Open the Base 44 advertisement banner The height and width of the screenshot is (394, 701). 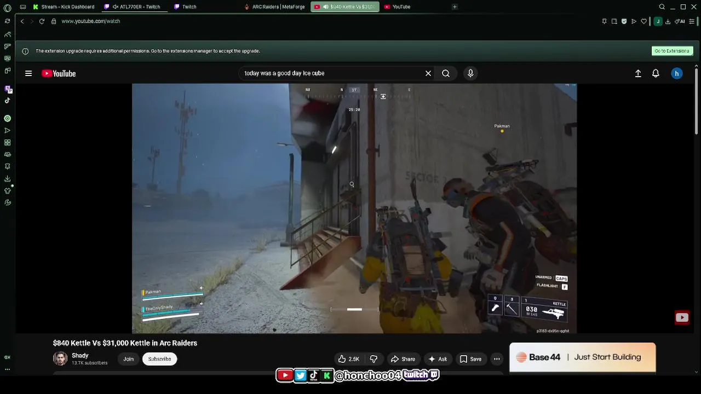(582, 357)
